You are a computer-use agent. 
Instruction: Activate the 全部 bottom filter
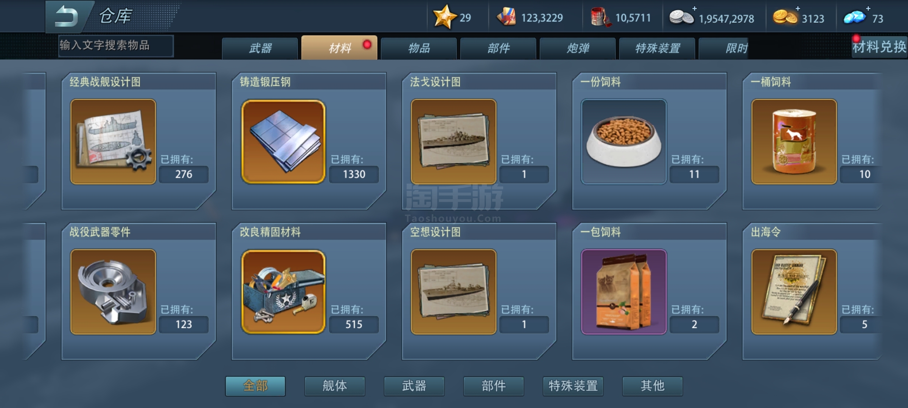pyautogui.click(x=255, y=386)
